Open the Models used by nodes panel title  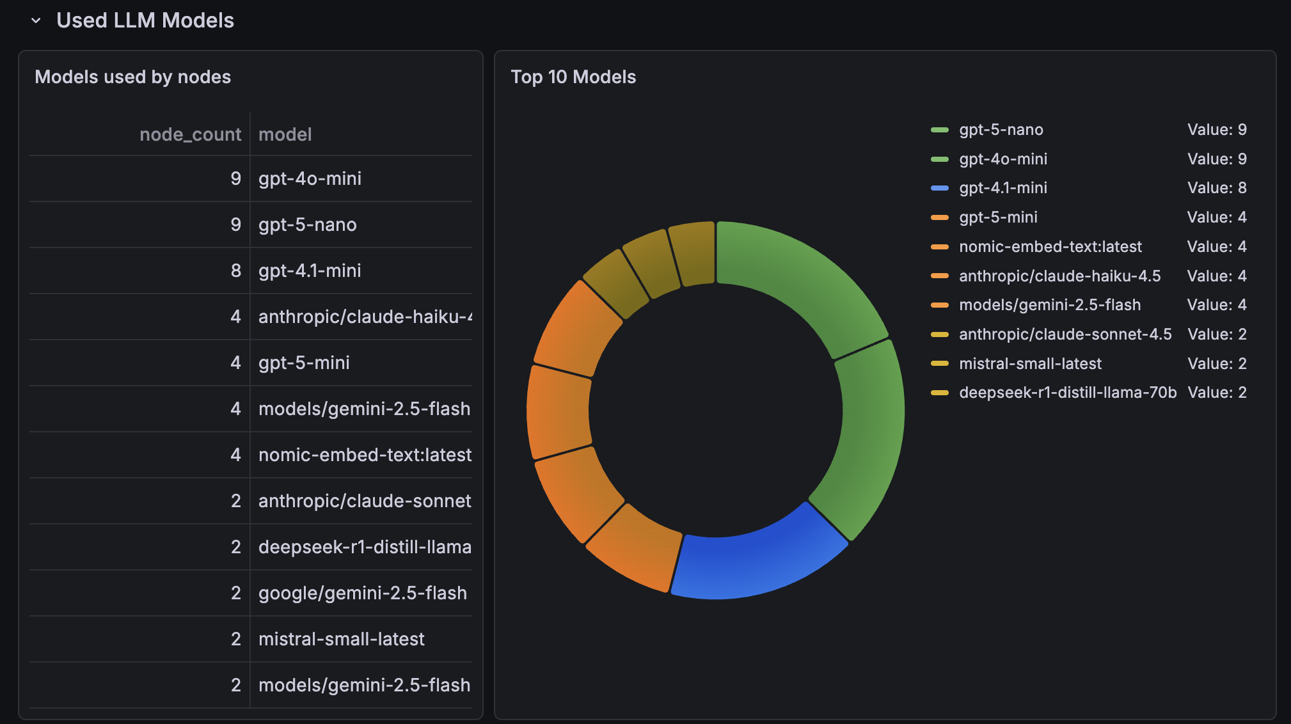[x=132, y=77]
